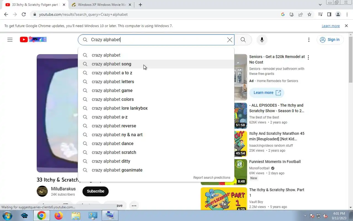Switch to the Itchy & Scratchy Folgen tab

click(x=35, y=5)
